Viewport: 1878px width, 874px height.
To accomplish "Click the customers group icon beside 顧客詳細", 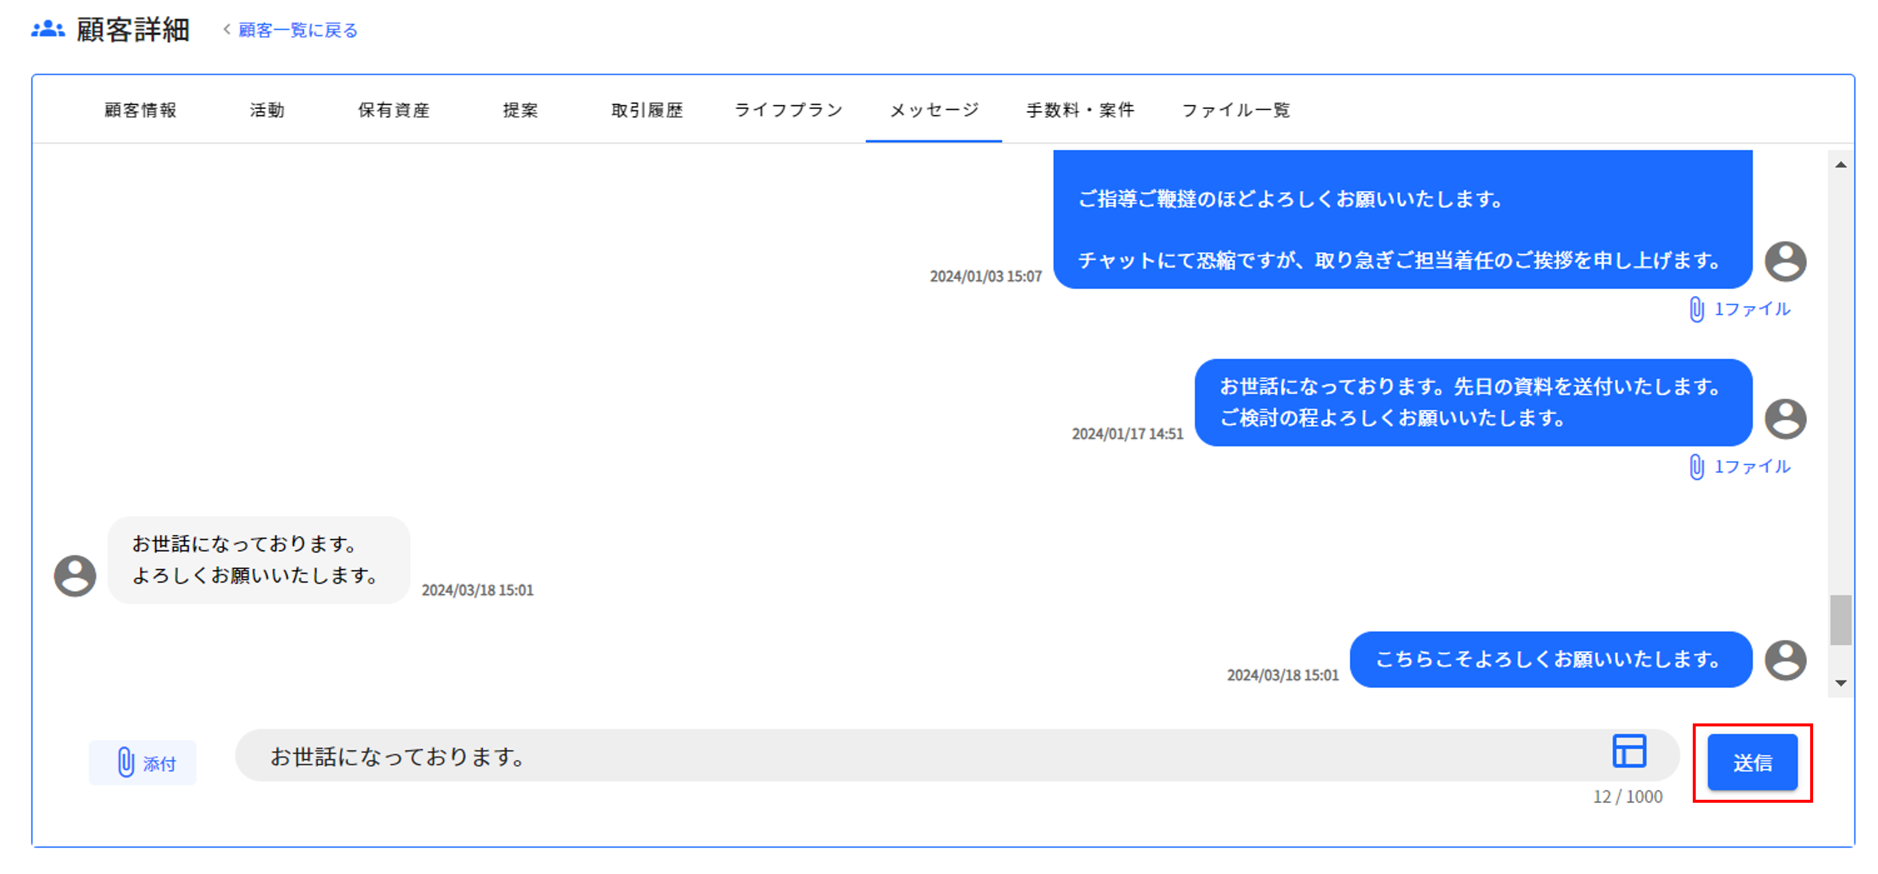I will (x=47, y=29).
